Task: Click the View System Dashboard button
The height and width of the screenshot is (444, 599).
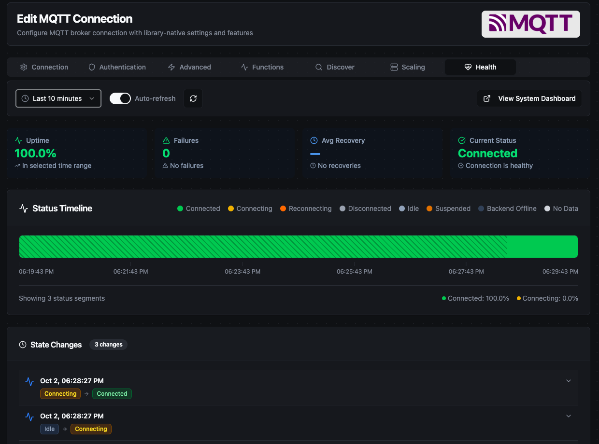Action: coord(529,98)
